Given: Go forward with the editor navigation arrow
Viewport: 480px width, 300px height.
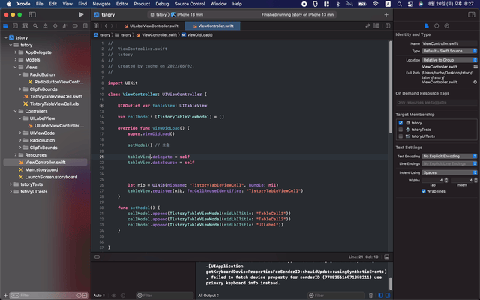Looking at the screenshot, I should (x=112, y=26).
